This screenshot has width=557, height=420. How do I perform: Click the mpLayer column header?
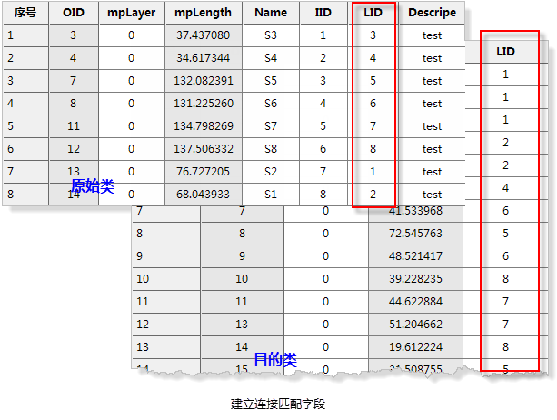[131, 13]
